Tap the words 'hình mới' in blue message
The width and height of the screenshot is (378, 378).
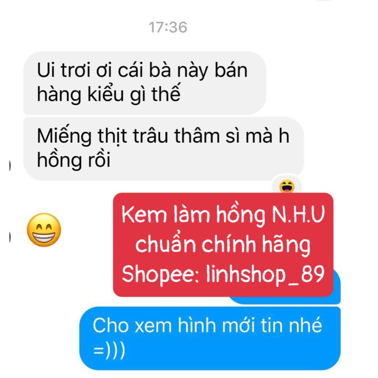coord(216,326)
